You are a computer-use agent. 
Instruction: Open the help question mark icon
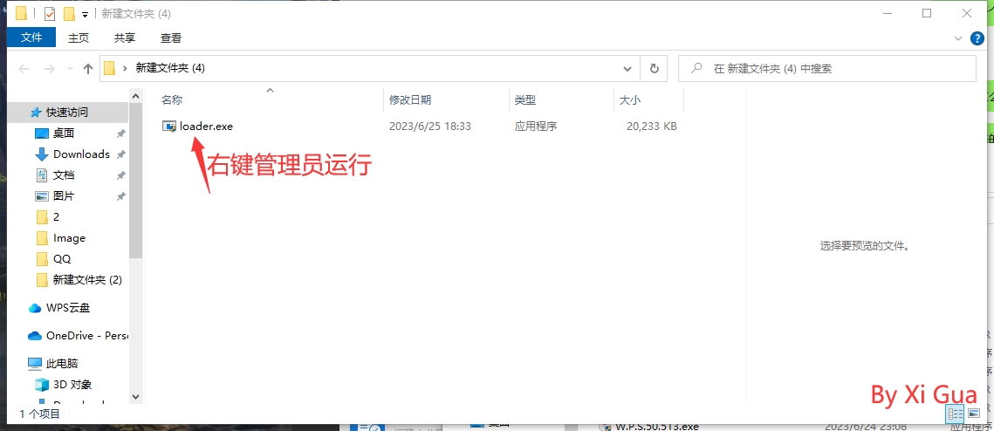977,38
